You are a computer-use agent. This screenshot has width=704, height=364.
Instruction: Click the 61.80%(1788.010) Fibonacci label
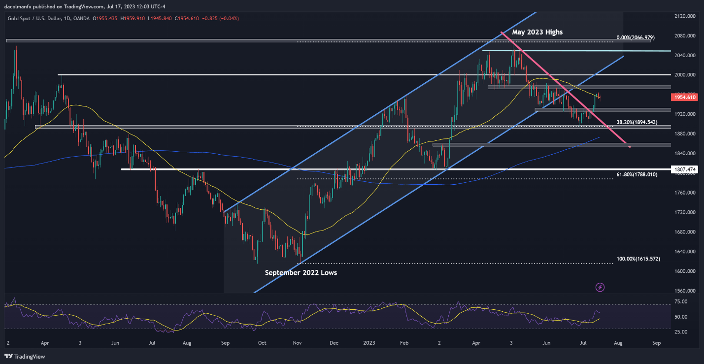click(x=637, y=174)
